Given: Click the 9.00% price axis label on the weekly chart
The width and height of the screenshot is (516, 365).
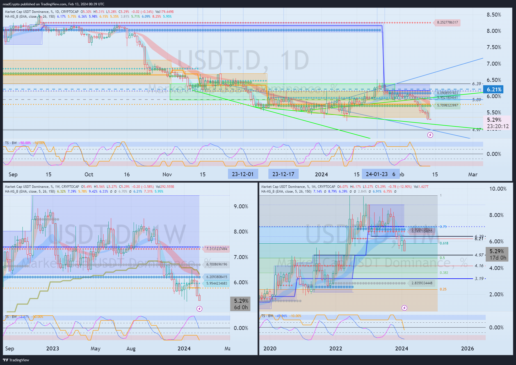Looking at the screenshot, I should [x=241, y=207].
